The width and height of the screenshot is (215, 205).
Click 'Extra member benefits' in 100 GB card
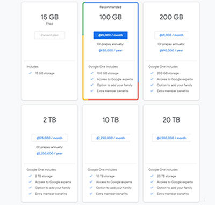[x=113, y=91]
